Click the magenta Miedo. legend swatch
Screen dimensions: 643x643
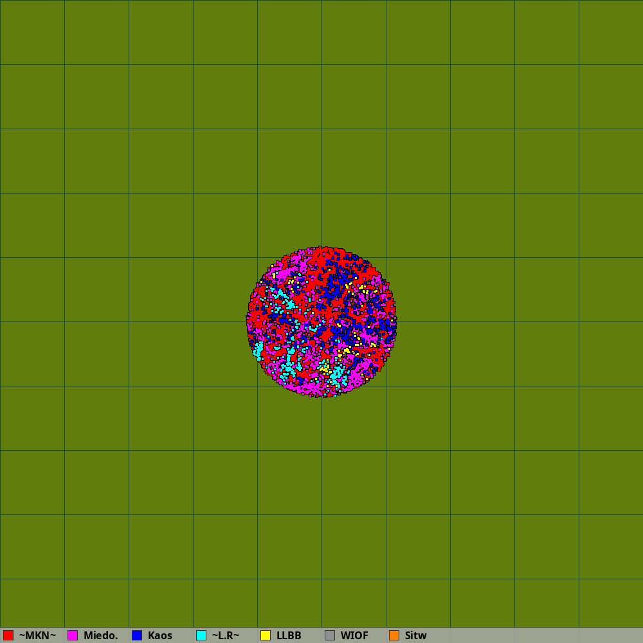point(73,635)
